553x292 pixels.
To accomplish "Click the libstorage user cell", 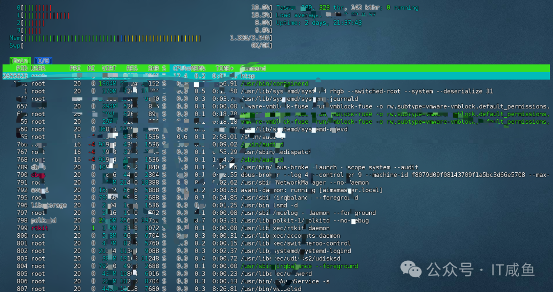I will [49, 206].
